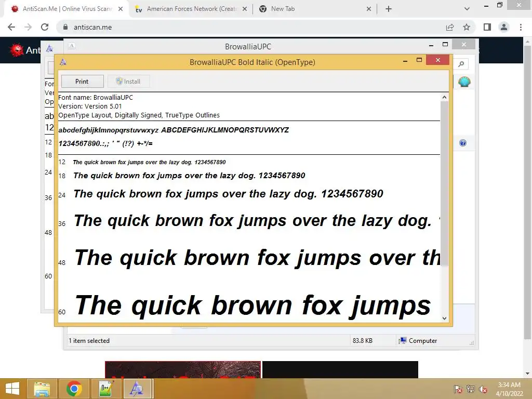532x399 pixels.
Task: Click the AntiScan red logo on webpage
Action: (x=16, y=50)
